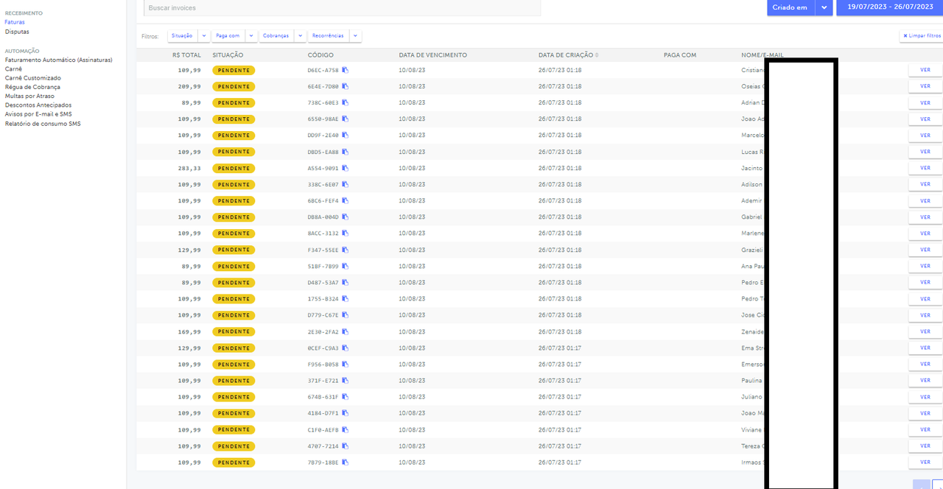Image resolution: width=943 pixels, height=489 pixels.
Task: Click VER for invoice A554-9091
Action: pyautogui.click(x=925, y=168)
